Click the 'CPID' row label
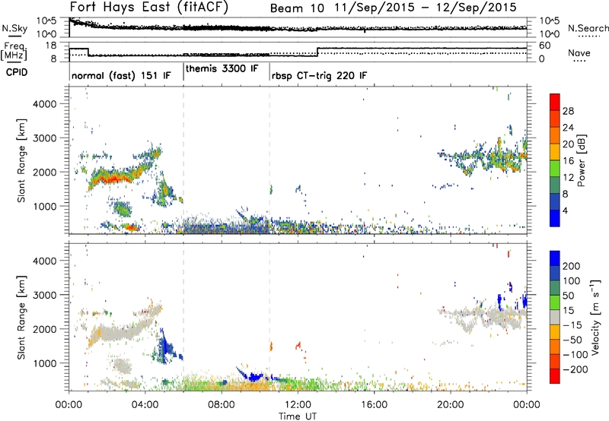The image size is (609, 421). 17,72
